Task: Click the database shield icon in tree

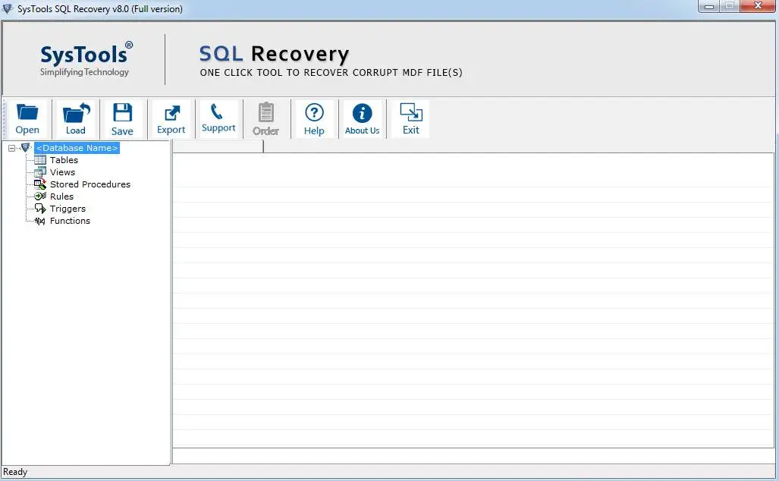Action: coord(25,148)
